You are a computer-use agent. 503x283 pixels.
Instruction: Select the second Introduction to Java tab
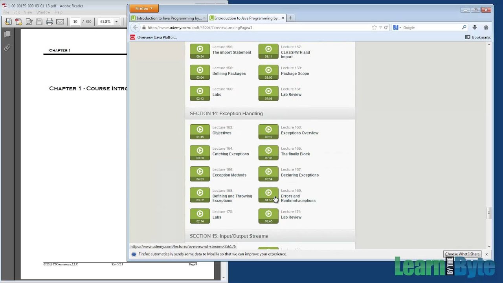pyautogui.click(x=247, y=18)
